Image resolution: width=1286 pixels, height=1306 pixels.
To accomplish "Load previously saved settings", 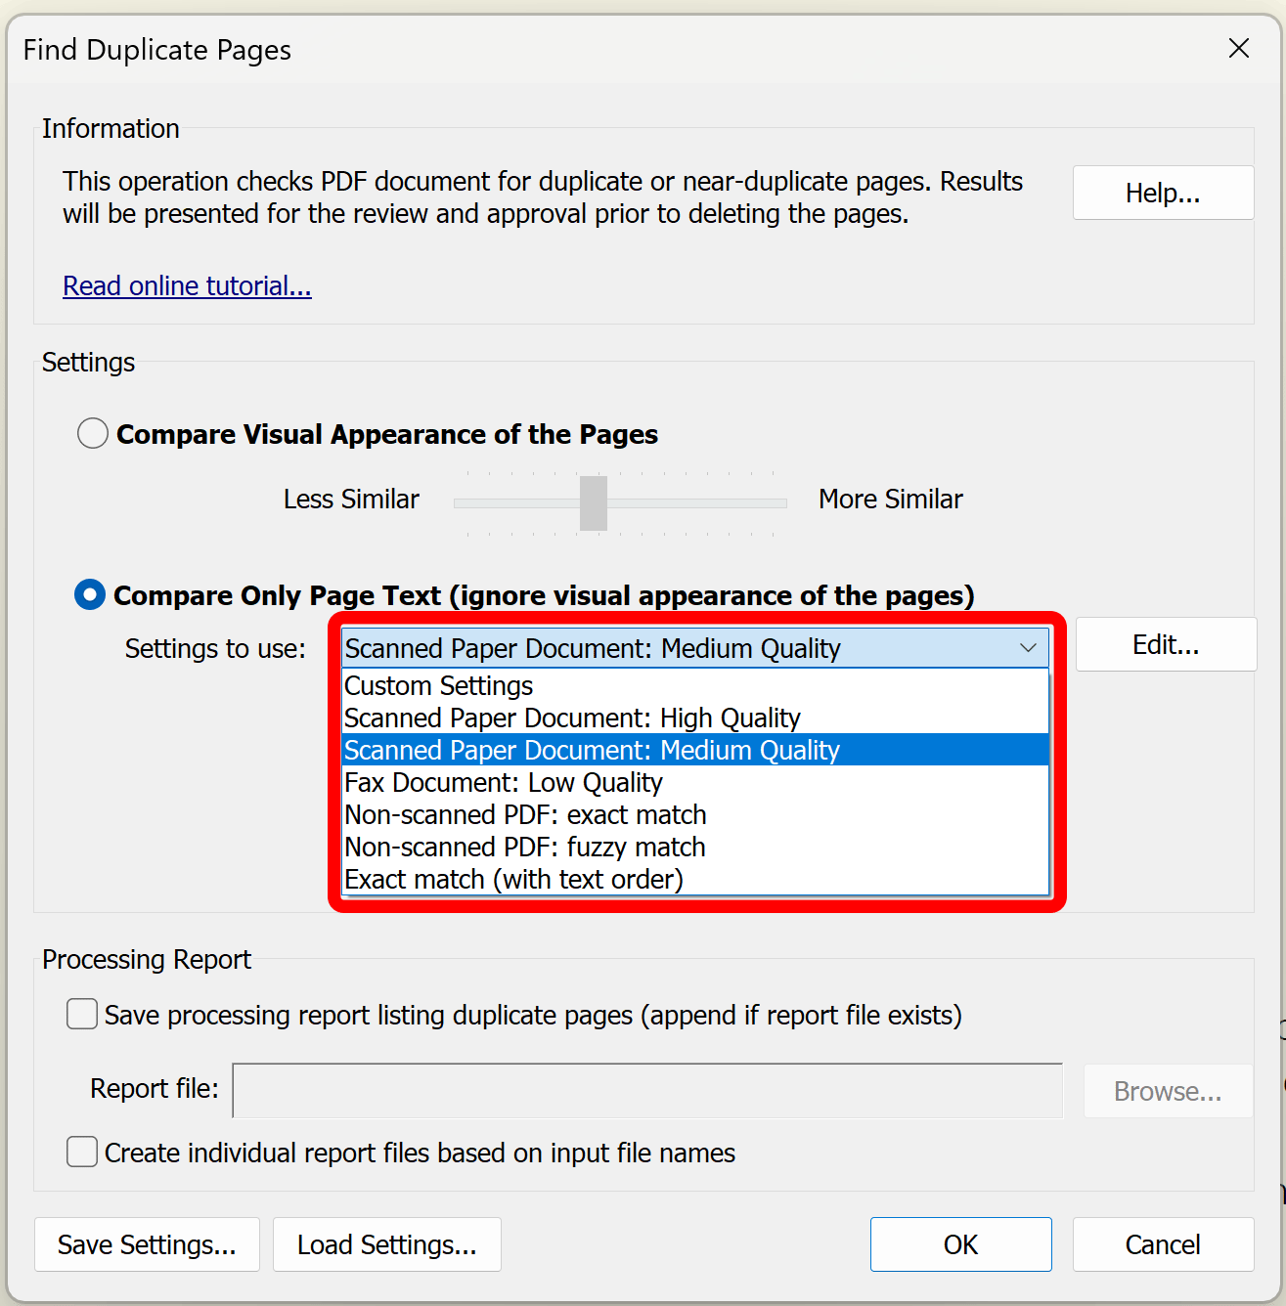I will [x=386, y=1244].
